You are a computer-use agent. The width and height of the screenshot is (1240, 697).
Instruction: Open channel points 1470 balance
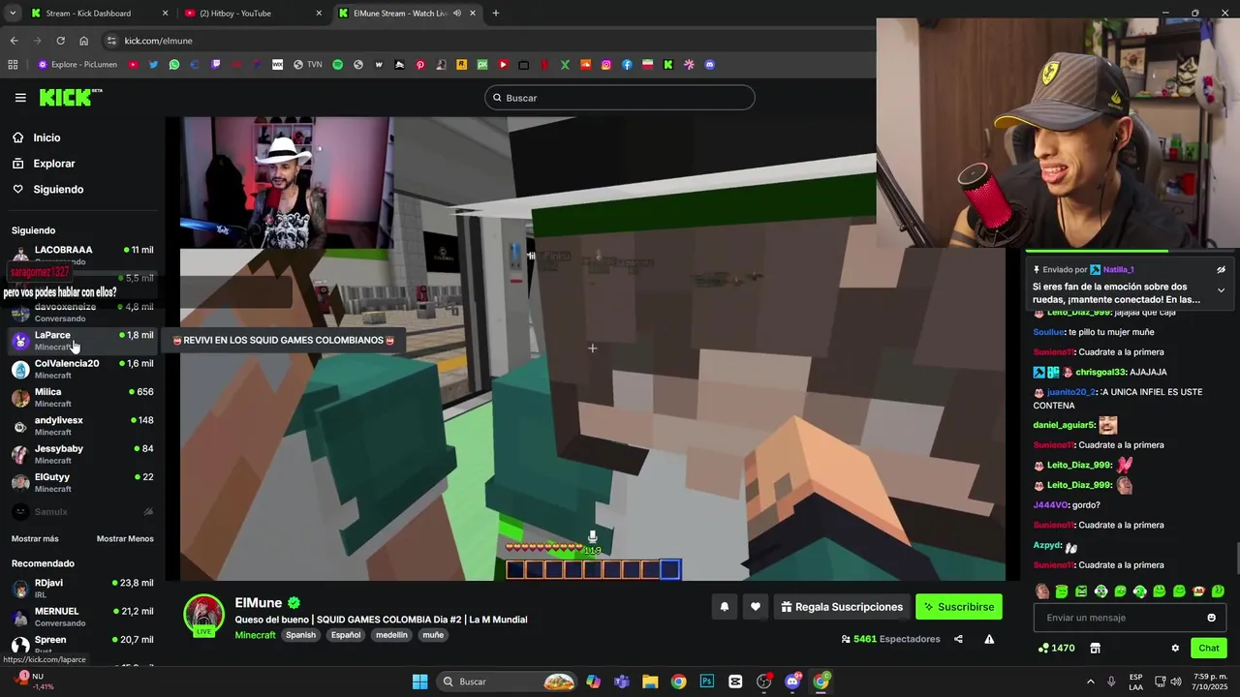click(1056, 648)
